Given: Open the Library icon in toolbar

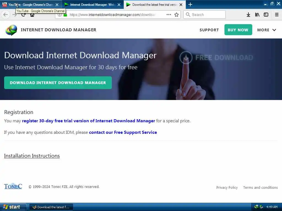Looking at the screenshot, I should click(x=257, y=15).
